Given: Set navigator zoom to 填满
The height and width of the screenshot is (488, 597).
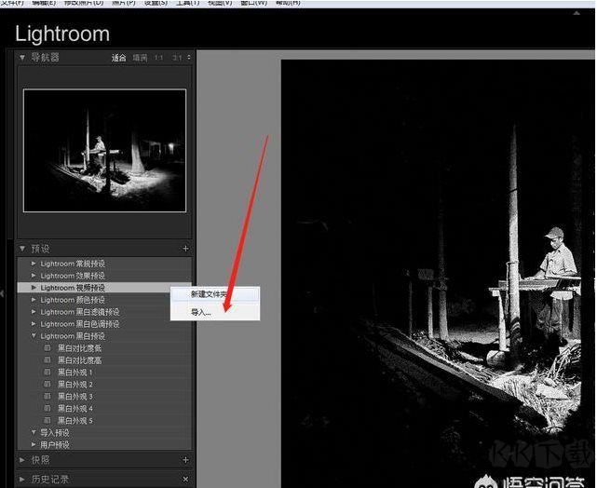Looking at the screenshot, I should 140,58.
